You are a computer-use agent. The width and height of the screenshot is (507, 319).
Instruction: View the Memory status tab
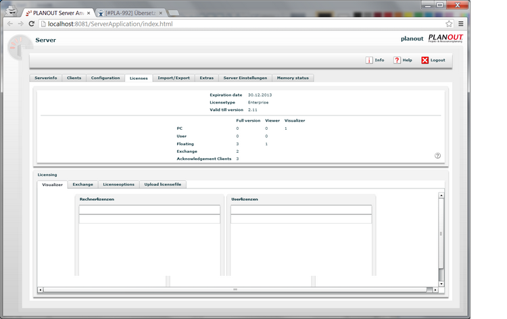coord(293,78)
